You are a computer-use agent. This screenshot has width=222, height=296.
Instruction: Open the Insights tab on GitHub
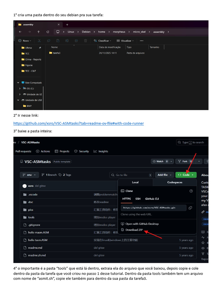point(101,151)
